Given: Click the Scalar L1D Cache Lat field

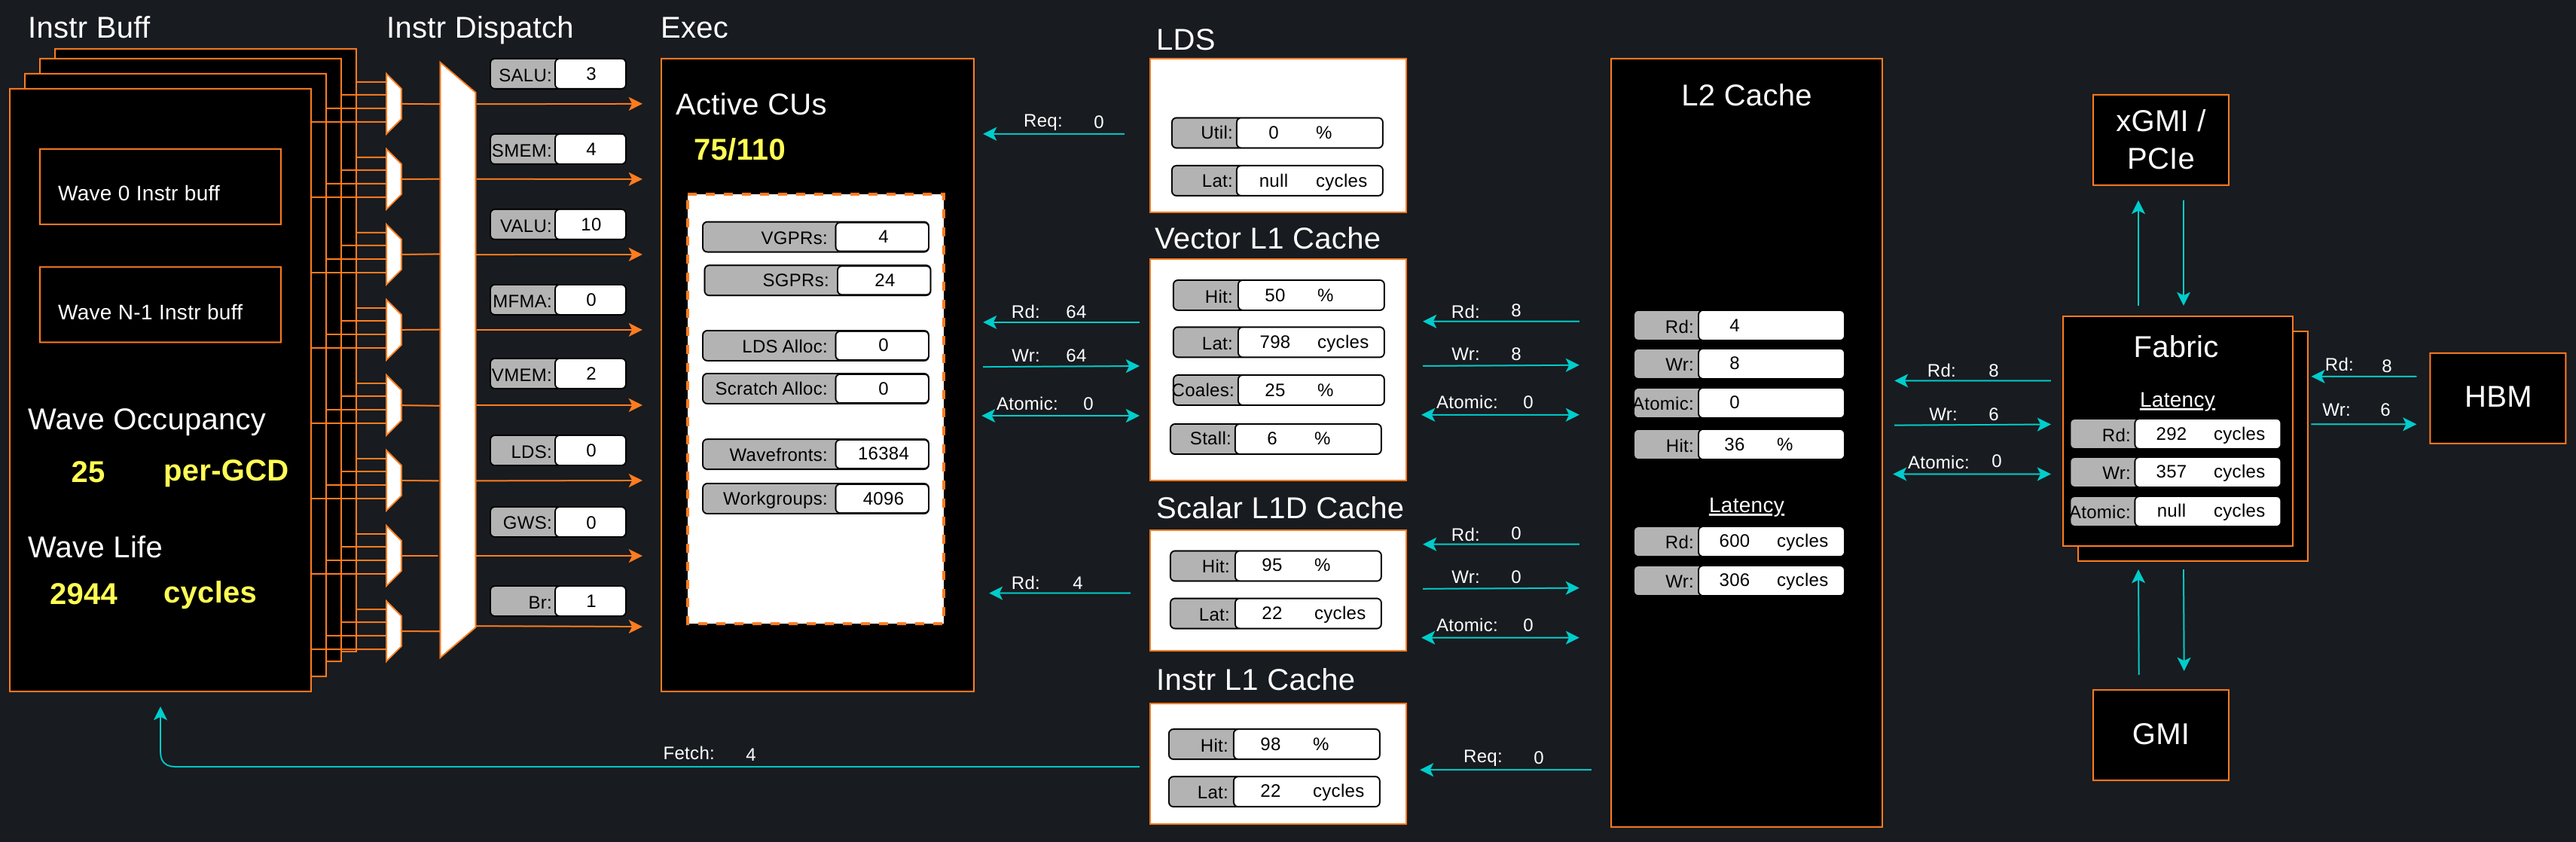Looking at the screenshot, I should click(1307, 613).
